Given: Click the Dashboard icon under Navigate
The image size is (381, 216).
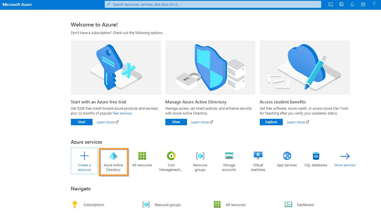Looking at the screenshot, I should click(x=288, y=205).
